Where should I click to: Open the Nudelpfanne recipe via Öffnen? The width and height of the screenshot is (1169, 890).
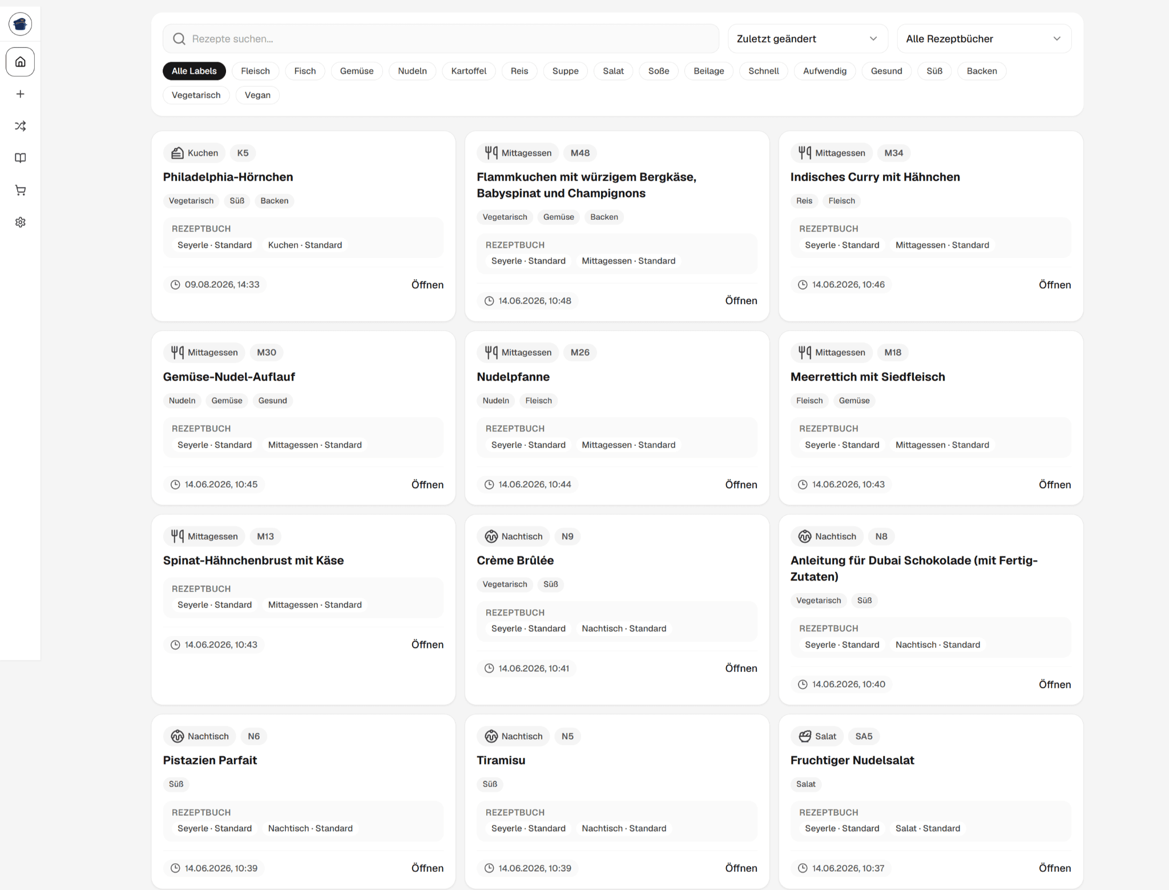741,485
